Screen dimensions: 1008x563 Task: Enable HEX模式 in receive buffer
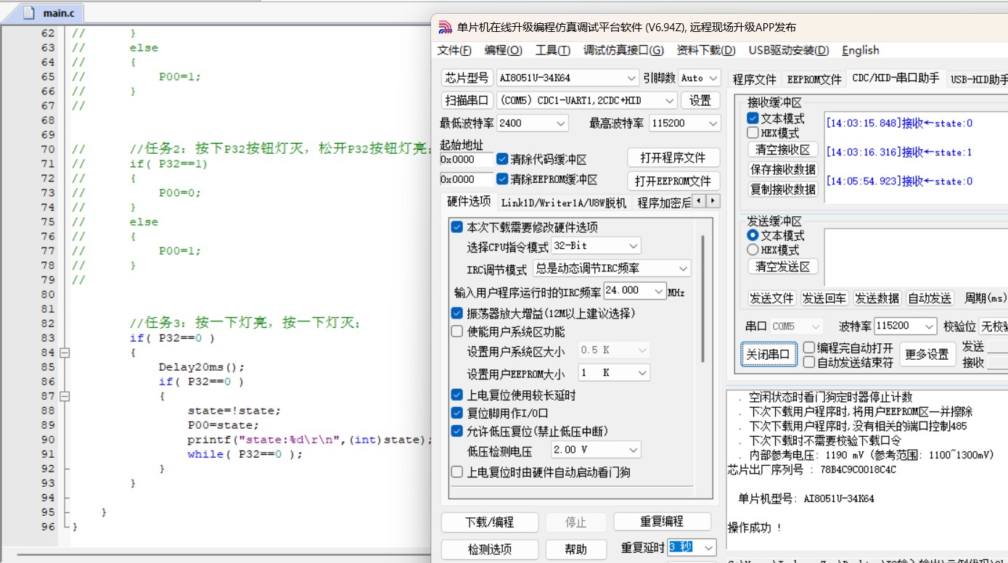[x=753, y=133]
